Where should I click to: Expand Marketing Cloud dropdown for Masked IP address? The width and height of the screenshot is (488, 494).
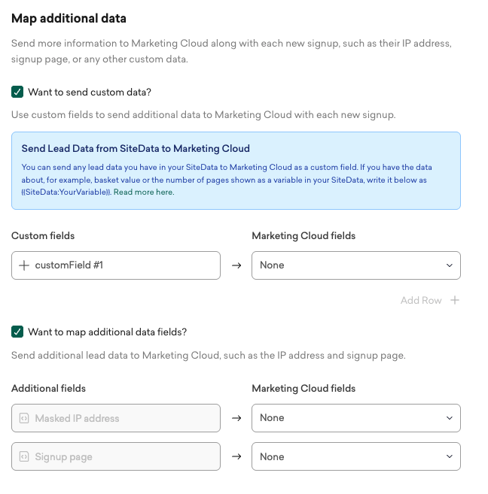(x=355, y=418)
